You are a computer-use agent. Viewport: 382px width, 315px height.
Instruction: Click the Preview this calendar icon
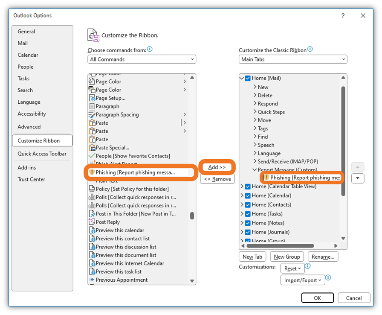coord(92,230)
